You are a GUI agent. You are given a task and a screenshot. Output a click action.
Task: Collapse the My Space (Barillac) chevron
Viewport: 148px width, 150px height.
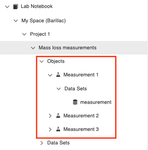tap(16, 21)
